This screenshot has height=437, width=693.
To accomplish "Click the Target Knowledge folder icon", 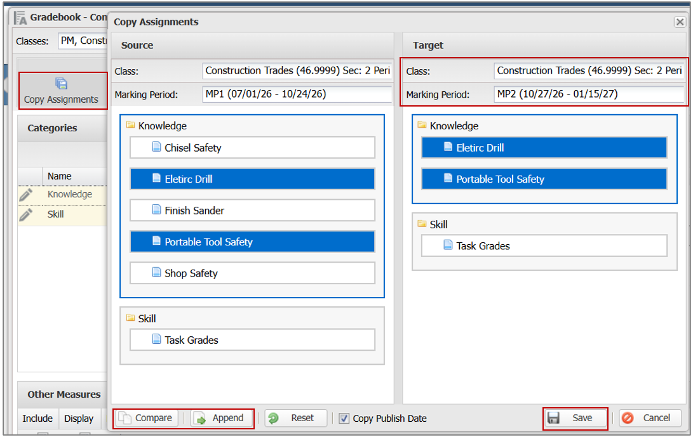I will point(422,126).
